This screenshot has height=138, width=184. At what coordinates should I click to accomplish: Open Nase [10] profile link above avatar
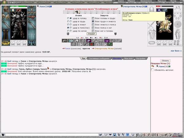point(45,6)
